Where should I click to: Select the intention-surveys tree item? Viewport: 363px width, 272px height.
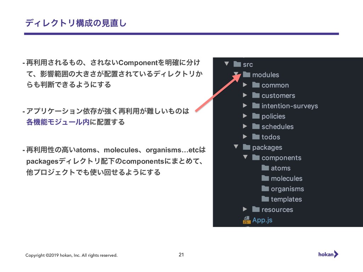(285, 106)
